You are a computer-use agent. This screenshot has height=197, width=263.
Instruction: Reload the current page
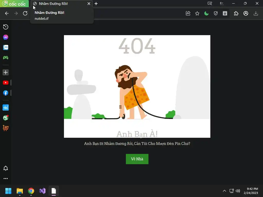pos(25,13)
